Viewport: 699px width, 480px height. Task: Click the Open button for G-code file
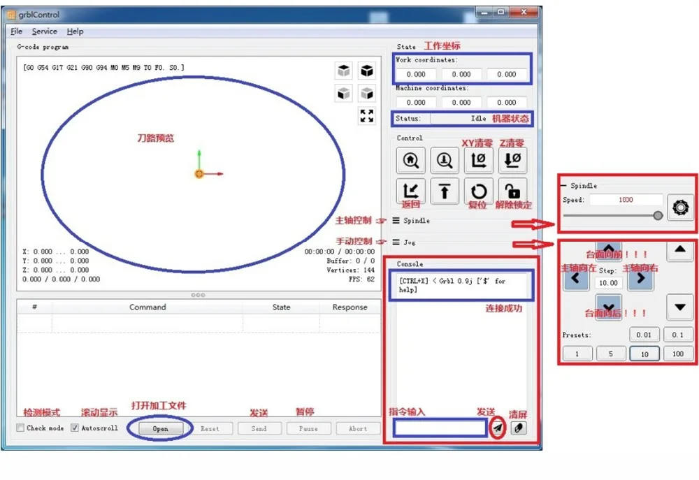pyautogui.click(x=161, y=429)
